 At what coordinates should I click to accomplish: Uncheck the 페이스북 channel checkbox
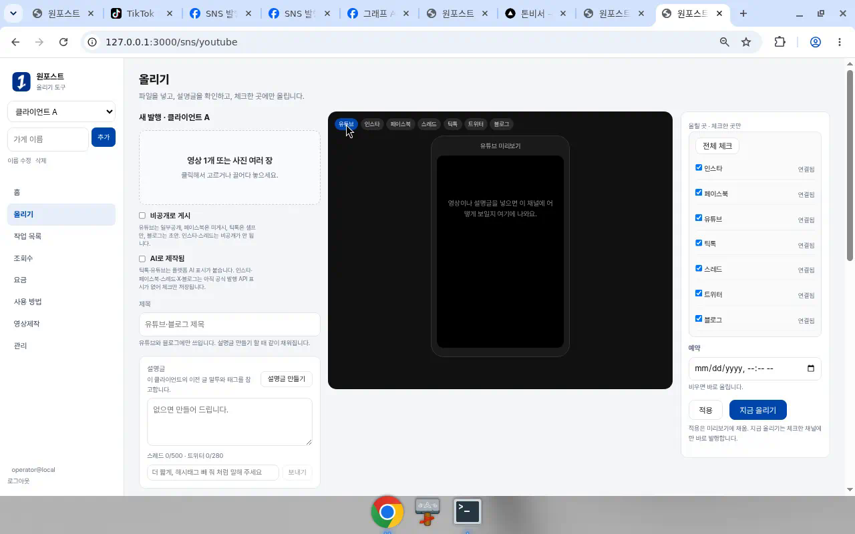click(x=699, y=193)
